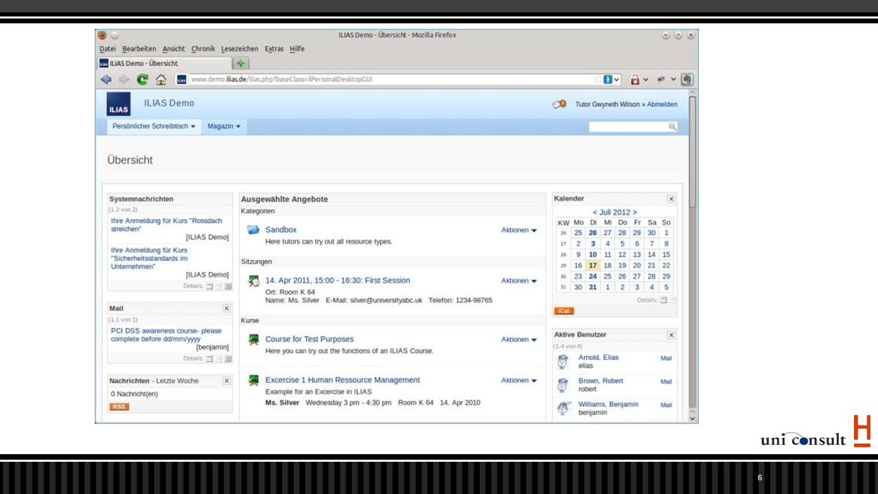Viewport: 878px width, 494px height.
Task: Open a new tab with the plus button
Action: coord(241,63)
